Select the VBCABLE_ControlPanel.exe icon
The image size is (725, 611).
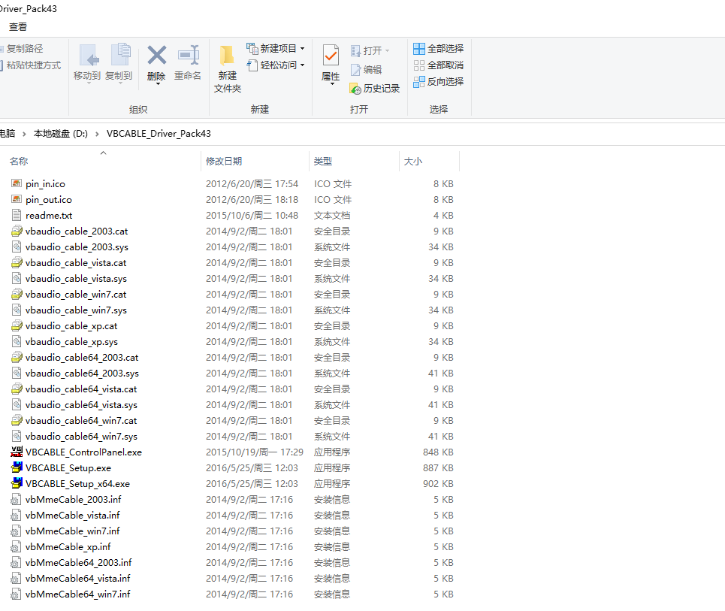tap(17, 452)
